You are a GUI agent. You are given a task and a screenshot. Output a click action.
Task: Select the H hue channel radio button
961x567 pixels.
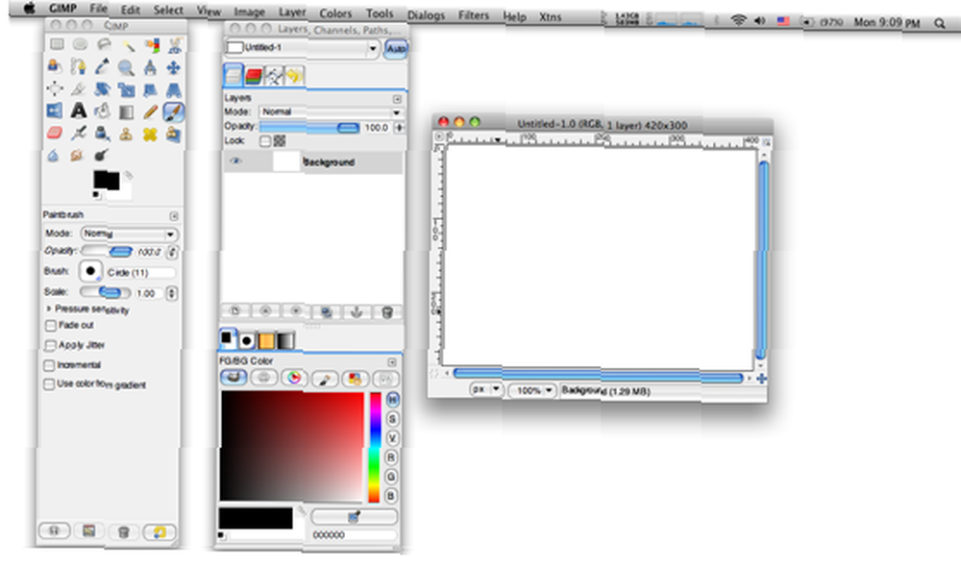point(392,400)
